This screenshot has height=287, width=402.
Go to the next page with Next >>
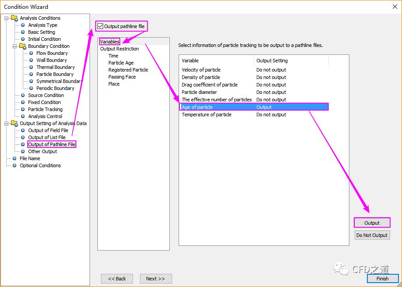(x=155, y=279)
